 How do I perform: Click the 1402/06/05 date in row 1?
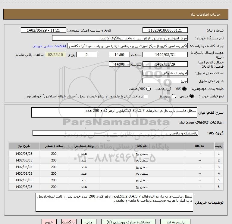(24, 154)
